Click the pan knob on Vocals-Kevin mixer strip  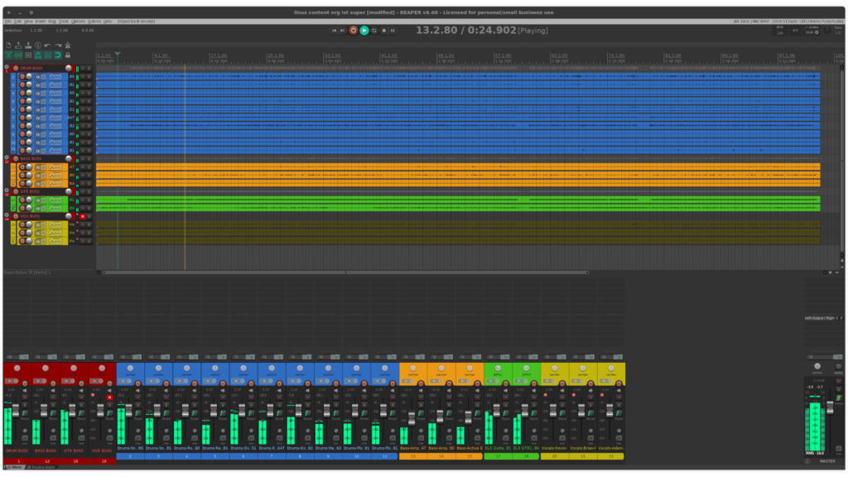[554, 368]
